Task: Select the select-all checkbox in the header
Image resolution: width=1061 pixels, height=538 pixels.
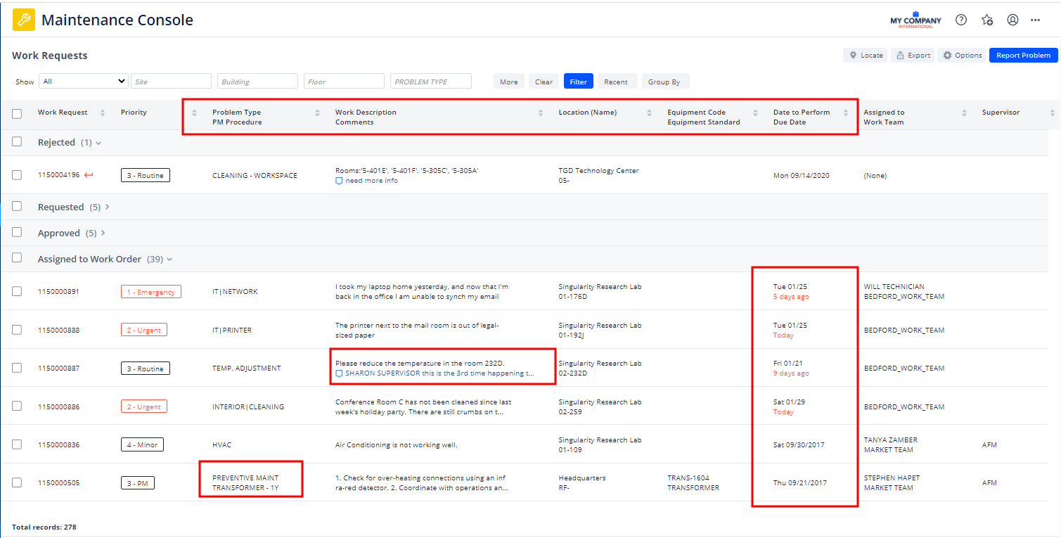Action: tap(17, 113)
